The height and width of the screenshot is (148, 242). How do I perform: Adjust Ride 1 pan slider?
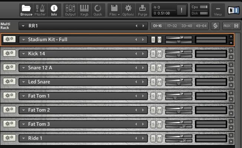[x=179, y=141]
